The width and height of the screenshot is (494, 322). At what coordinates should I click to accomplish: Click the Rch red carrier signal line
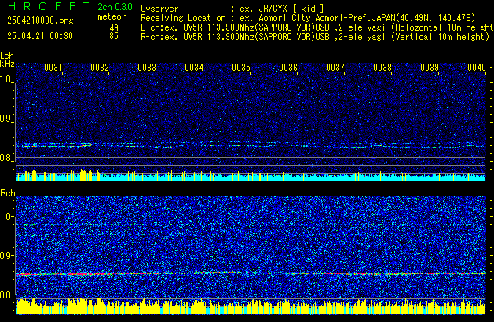[x=251, y=273]
